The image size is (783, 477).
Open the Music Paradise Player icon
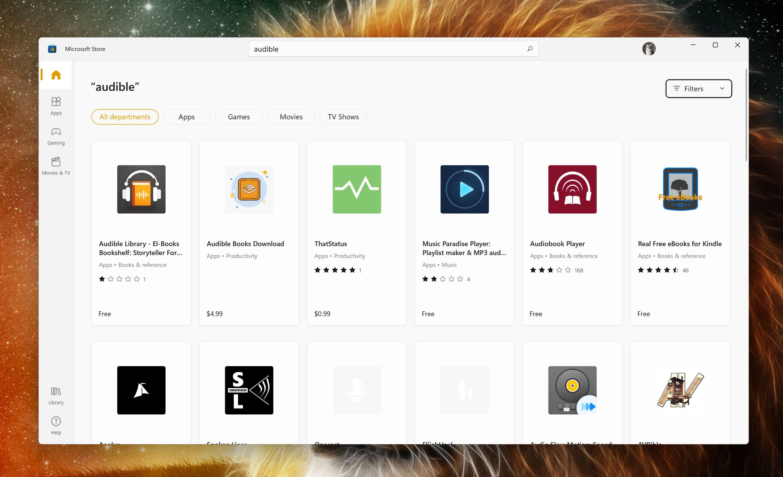(465, 189)
